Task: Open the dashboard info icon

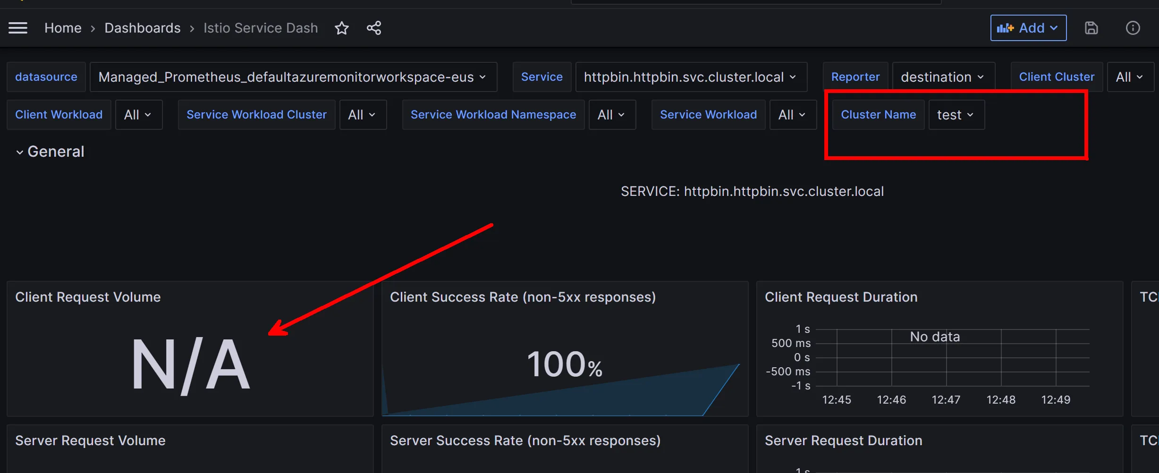Action: tap(1133, 28)
